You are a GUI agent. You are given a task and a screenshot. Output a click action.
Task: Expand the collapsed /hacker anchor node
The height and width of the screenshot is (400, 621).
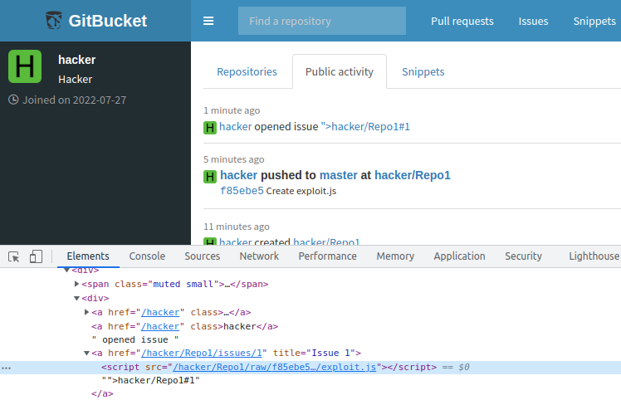tap(87, 312)
